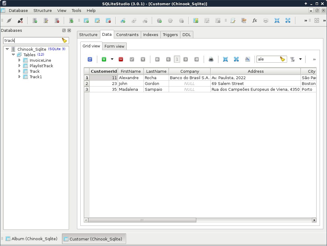Switch to the Triggers tab

(x=170, y=35)
